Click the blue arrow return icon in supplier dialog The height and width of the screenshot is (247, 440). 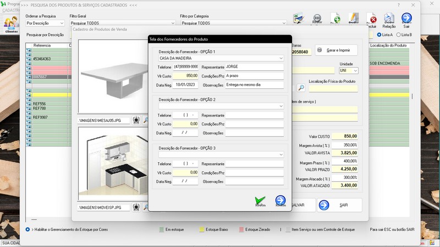coord(280,201)
